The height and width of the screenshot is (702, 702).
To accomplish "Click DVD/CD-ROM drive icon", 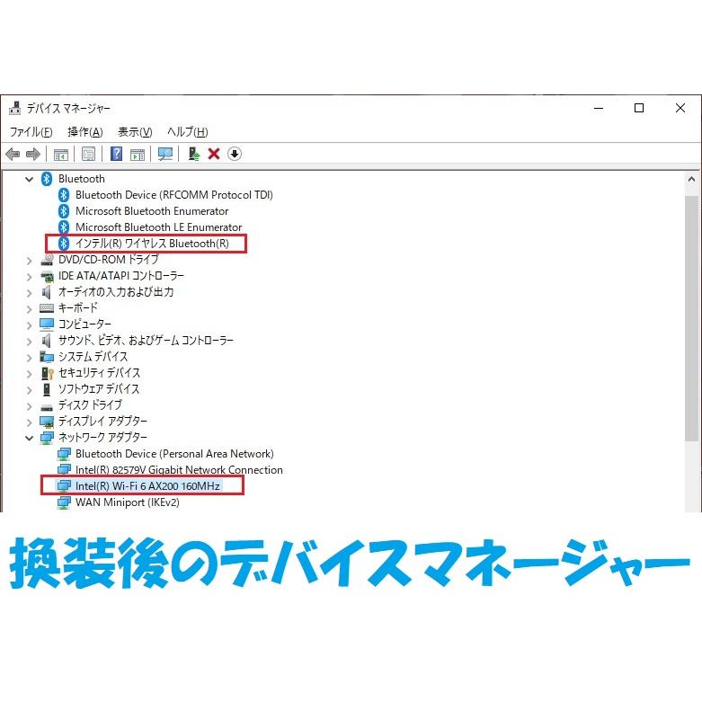I will pos(47,260).
